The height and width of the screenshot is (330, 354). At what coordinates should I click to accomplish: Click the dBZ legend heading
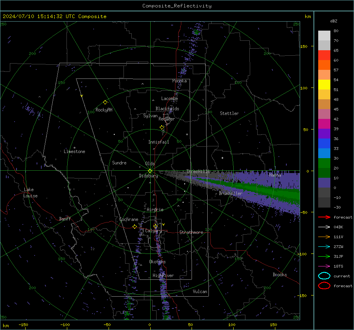(x=334, y=21)
